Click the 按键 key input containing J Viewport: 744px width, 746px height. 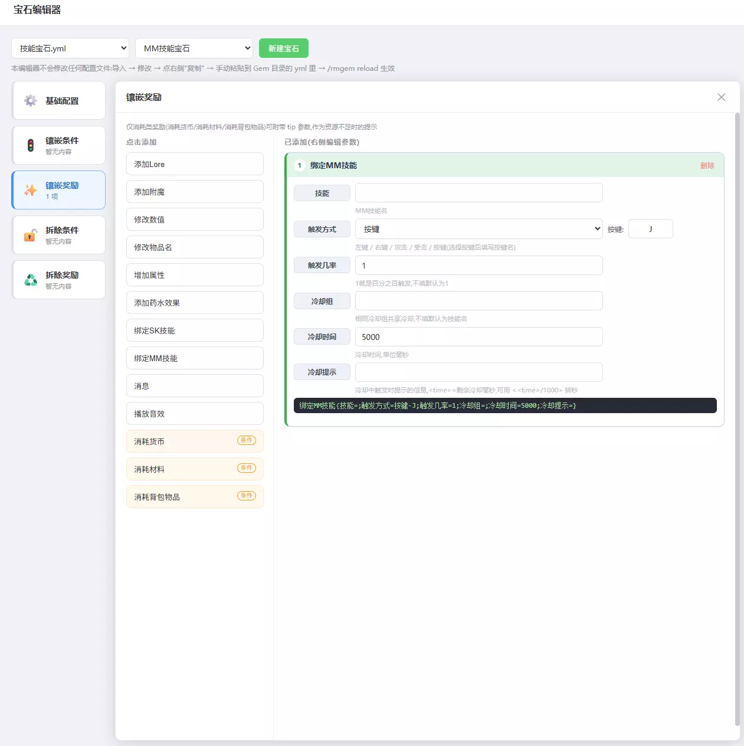coord(651,229)
